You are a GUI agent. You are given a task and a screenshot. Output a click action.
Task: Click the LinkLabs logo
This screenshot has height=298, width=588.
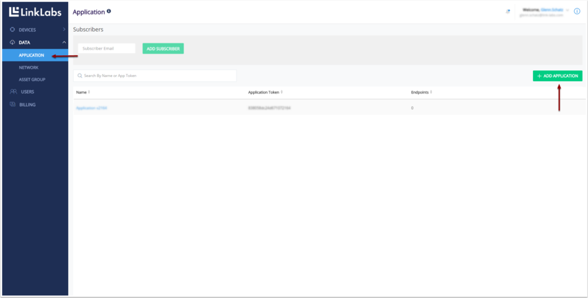[34, 12]
